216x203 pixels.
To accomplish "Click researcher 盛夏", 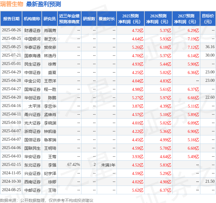I will tap(52, 72).
